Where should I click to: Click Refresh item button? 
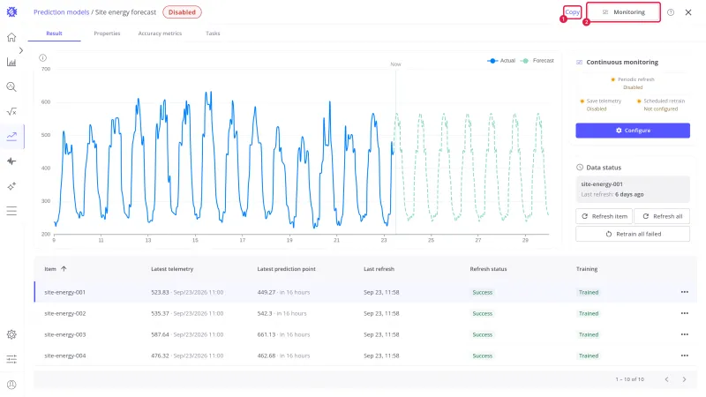[x=605, y=216]
